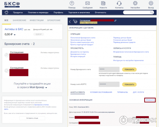The width and height of the screenshot is (159, 127).
Task: Click the Пополнение брокерского счета link
Action: click(x=83, y=38)
